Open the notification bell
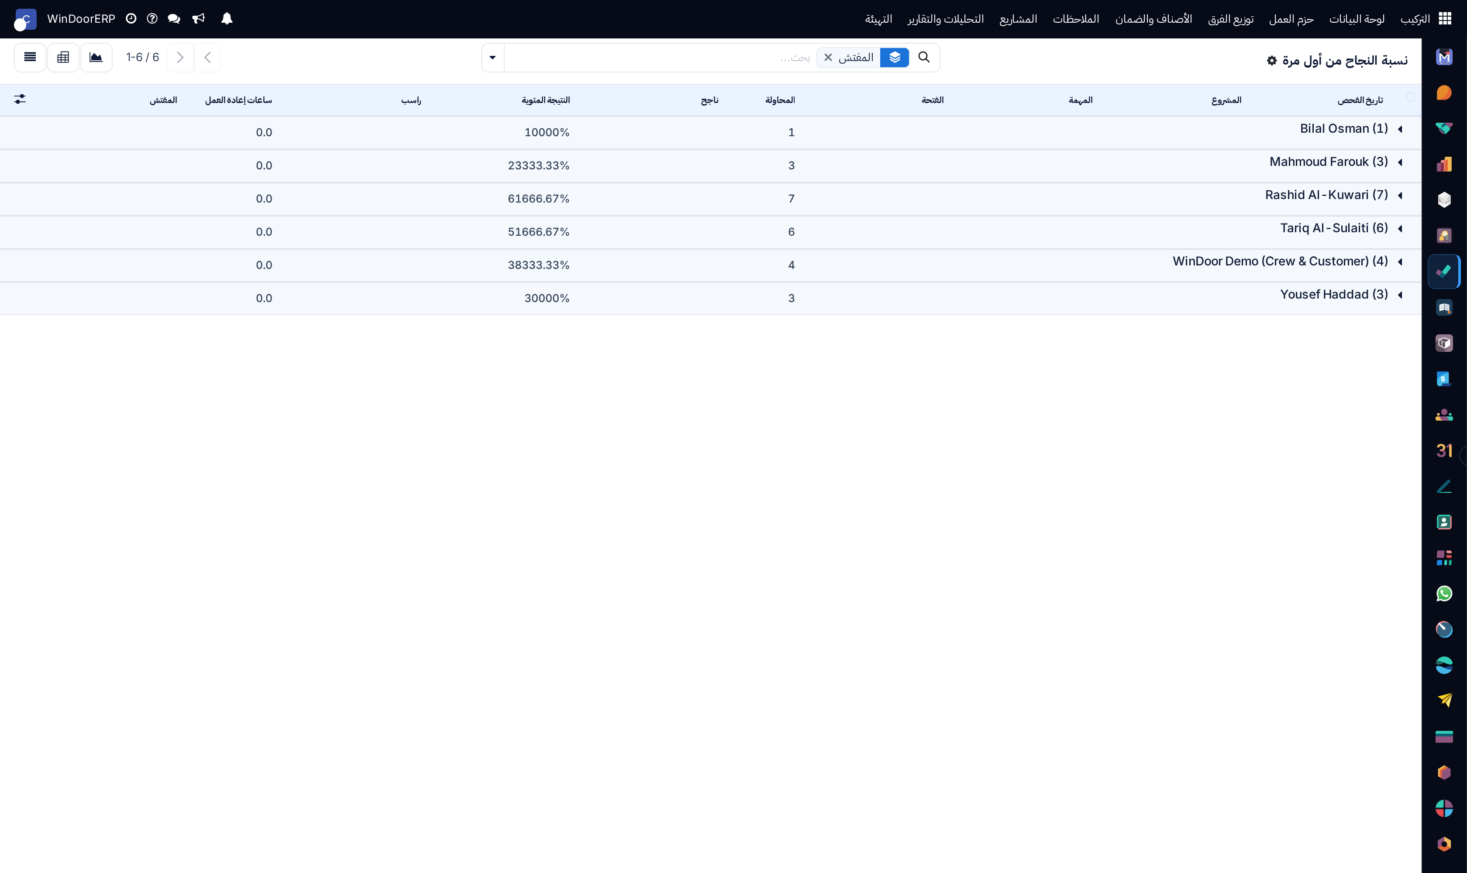This screenshot has width=1467, height=873. [x=227, y=19]
